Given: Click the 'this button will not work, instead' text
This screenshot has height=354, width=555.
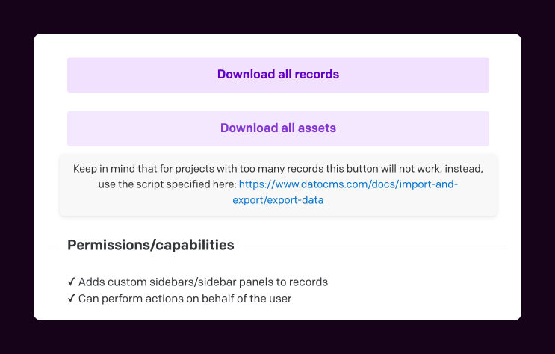Looking at the screenshot, I should 404,169.
